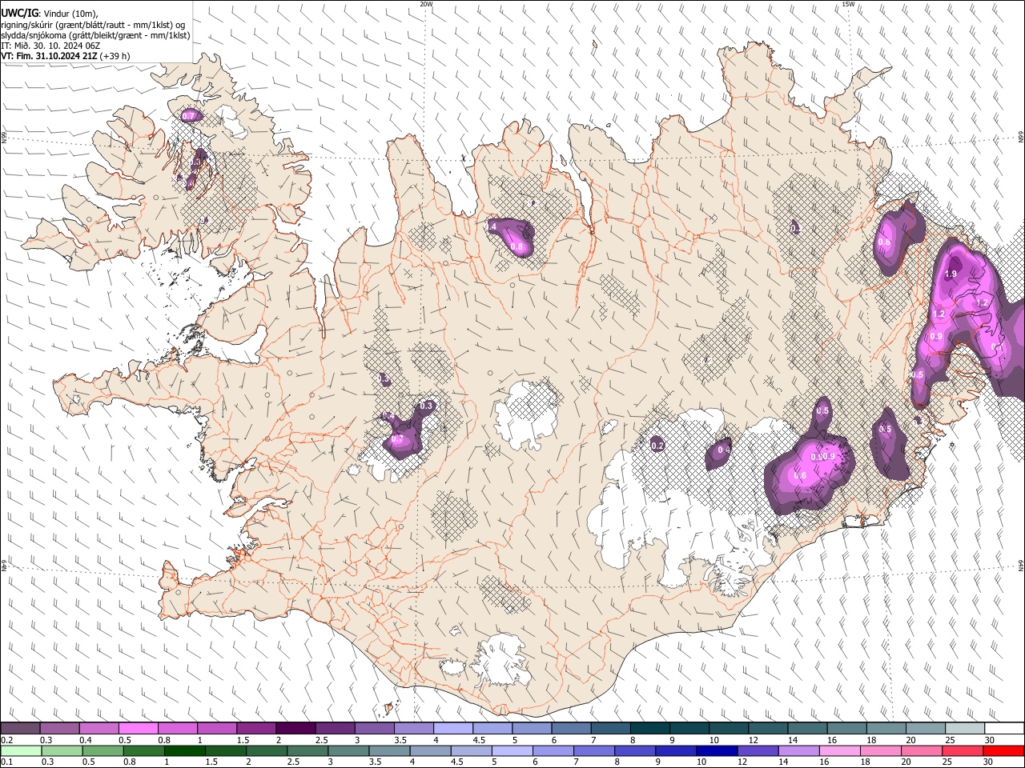The height and width of the screenshot is (768, 1025).
Task: Click the '0.3' snowfall value in western Iceland
Action: click(426, 406)
